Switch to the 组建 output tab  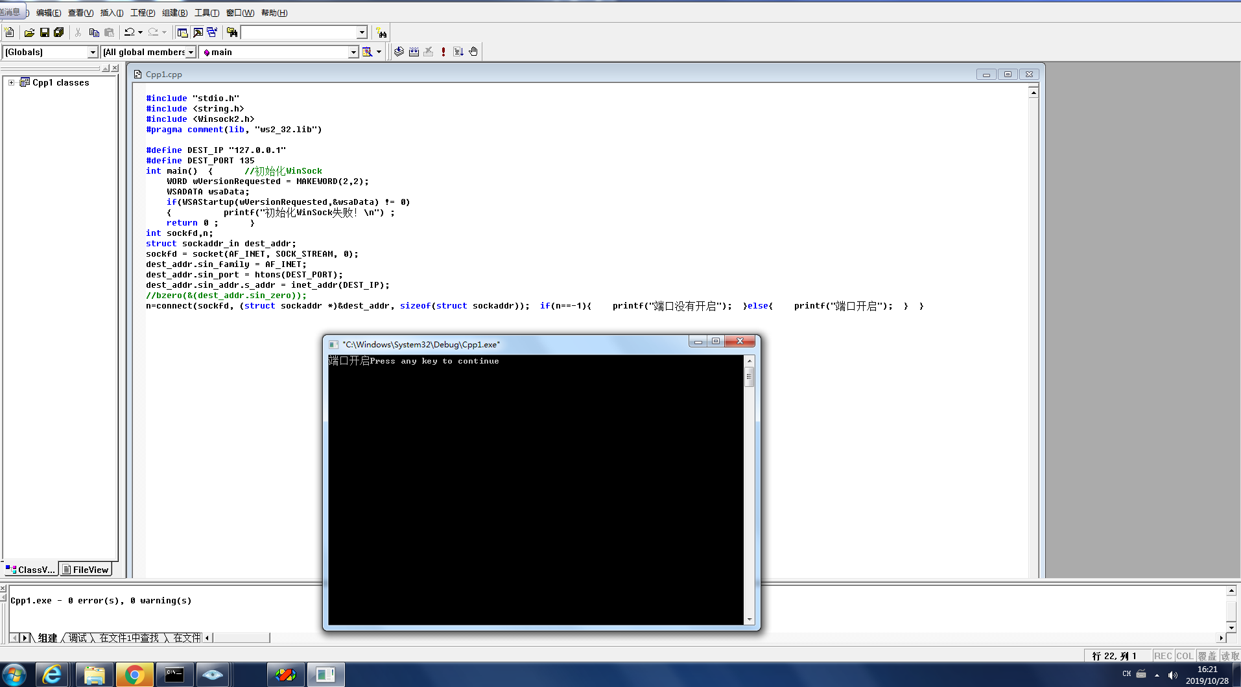coord(48,638)
